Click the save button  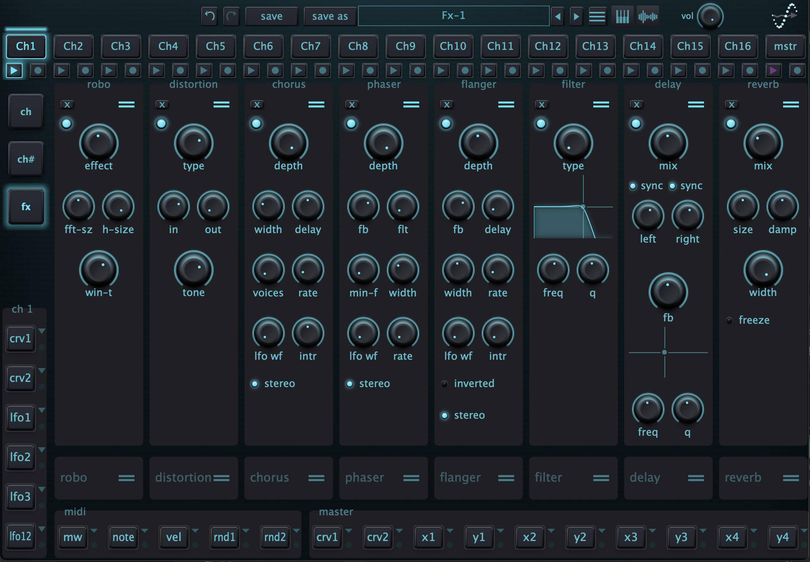click(x=271, y=17)
